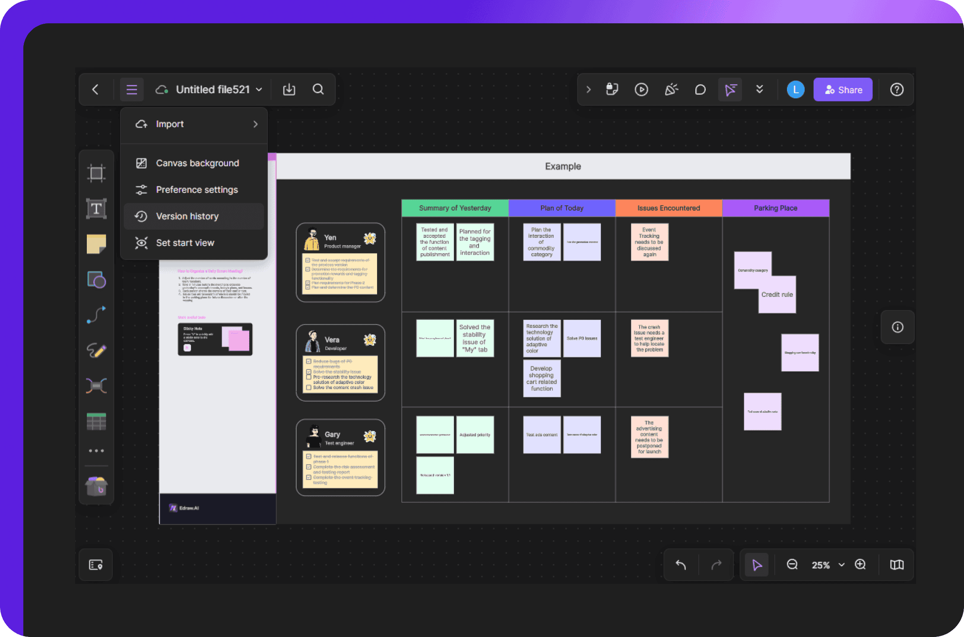This screenshot has width=964, height=637.
Task: Open the Import submenu
Action: [194, 124]
